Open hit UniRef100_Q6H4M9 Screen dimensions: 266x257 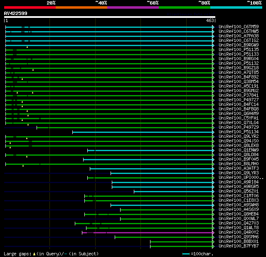(239, 114)
